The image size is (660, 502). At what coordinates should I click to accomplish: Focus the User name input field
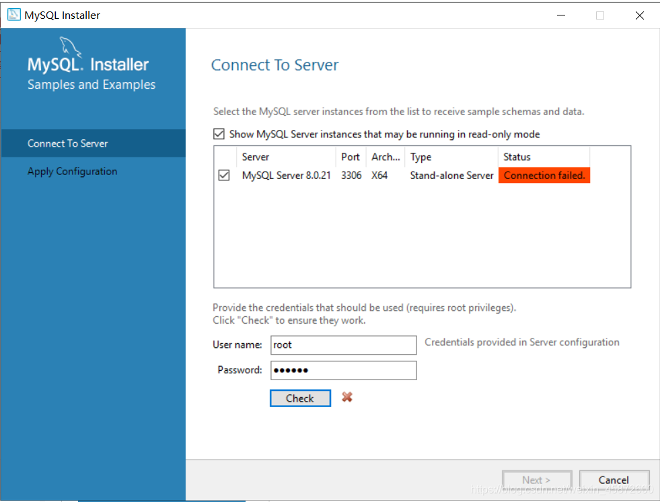[344, 345]
